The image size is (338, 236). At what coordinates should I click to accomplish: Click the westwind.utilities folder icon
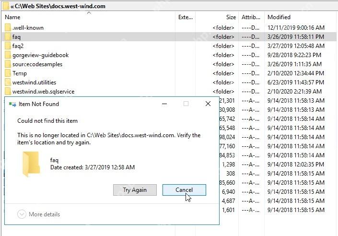(x=8, y=83)
